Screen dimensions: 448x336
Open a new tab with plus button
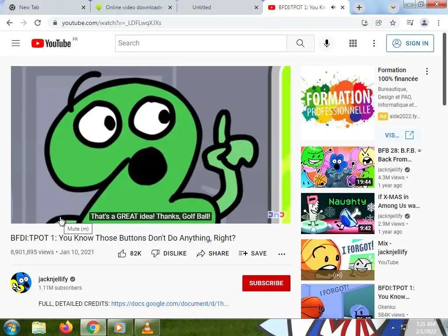tap(359, 8)
